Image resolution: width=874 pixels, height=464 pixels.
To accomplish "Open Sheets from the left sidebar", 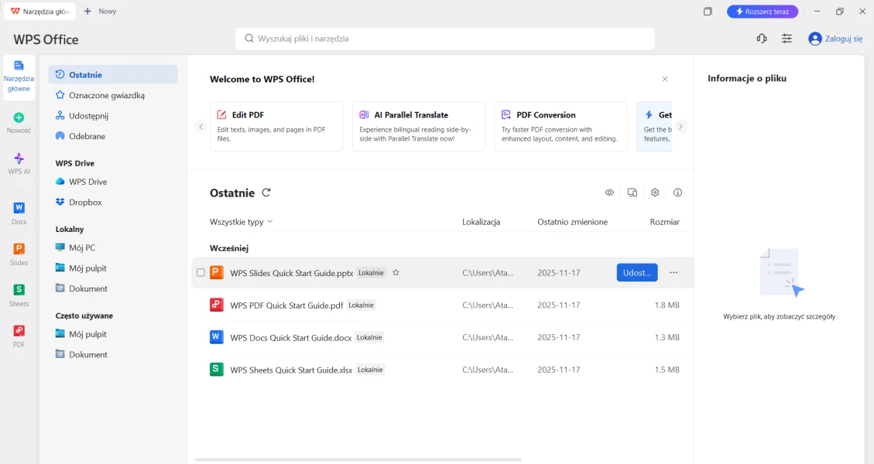I will (19, 295).
